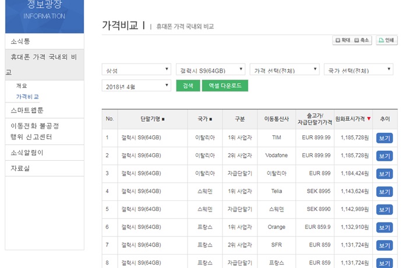Click red sort arrow on 원화표시가격
This screenshot has width=402, height=268.
(369, 118)
